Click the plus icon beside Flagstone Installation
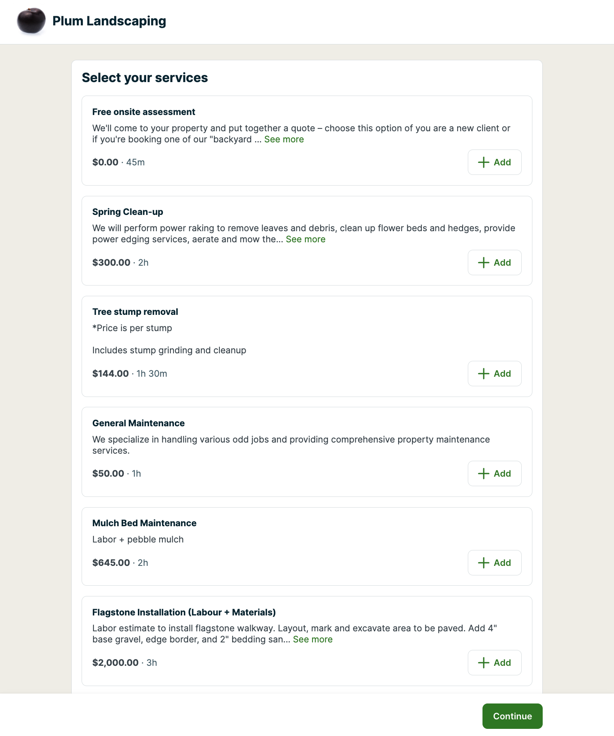This screenshot has height=736, width=614. 484,663
